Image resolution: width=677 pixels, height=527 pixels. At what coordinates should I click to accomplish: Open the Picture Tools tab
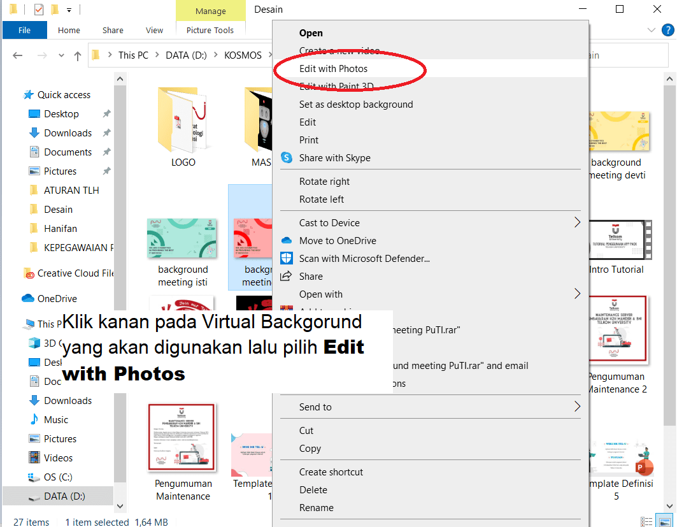click(x=210, y=30)
